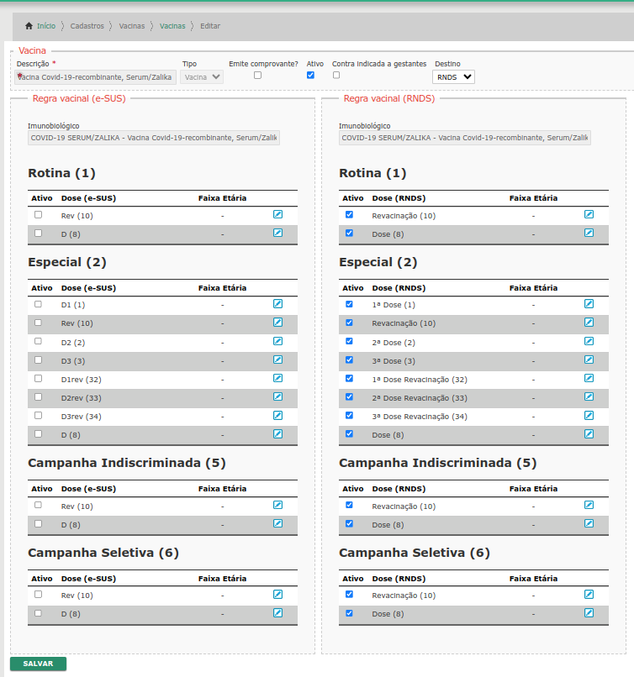This screenshot has width=634, height=677.
Task: Open the Tipo dropdown
Action: tap(202, 76)
